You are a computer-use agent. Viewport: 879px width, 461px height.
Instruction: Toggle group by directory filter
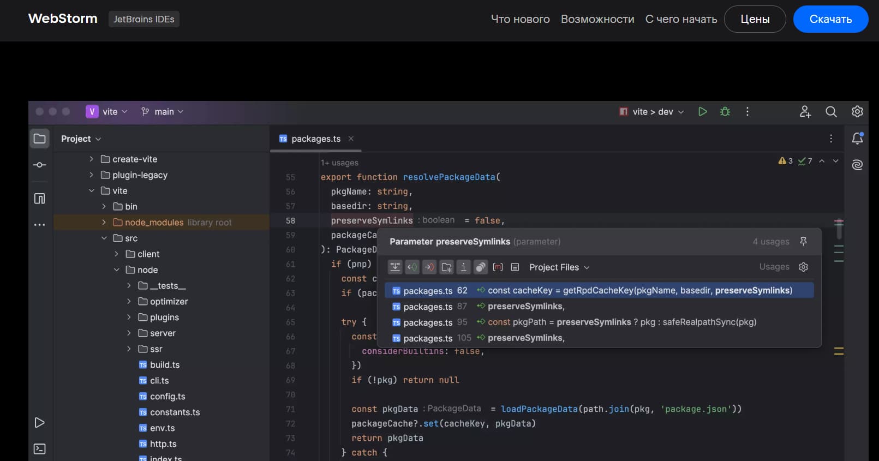coord(446,267)
